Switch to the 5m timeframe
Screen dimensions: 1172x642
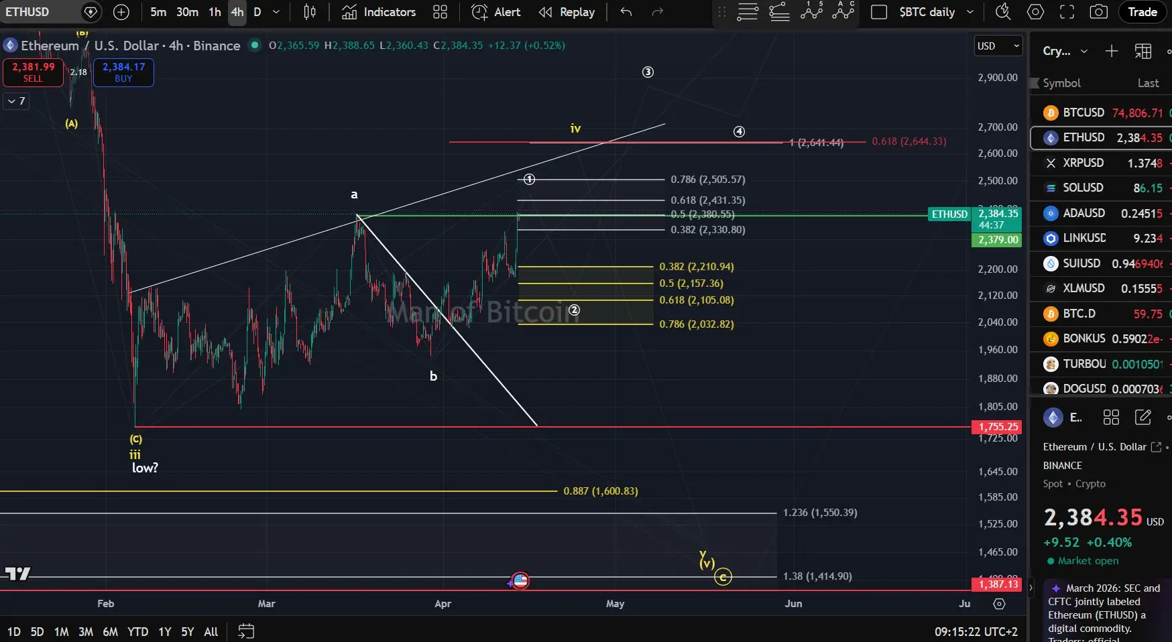[158, 12]
